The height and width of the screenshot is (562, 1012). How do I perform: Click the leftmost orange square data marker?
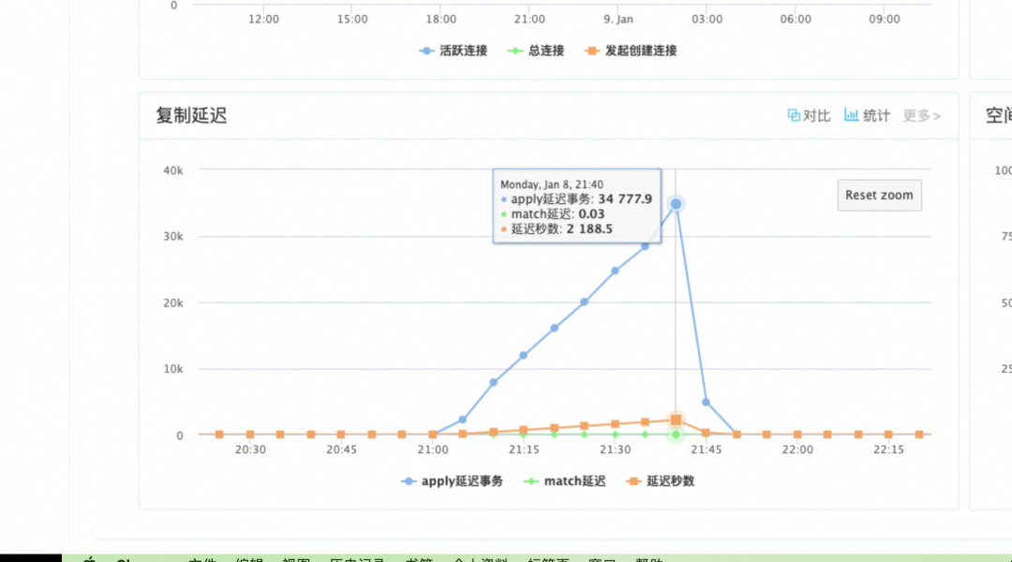(x=219, y=435)
